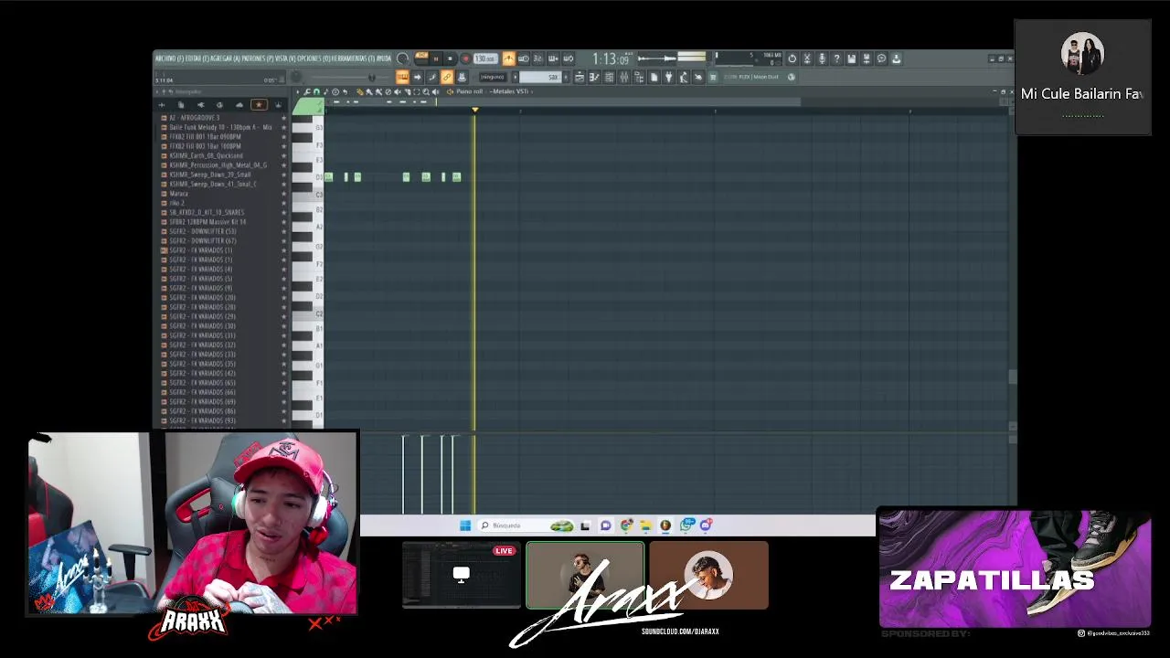Toggle the metronome button
The image size is (1170, 658).
[508, 58]
